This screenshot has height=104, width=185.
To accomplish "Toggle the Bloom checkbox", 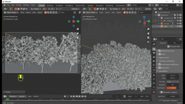I will tap(160, 54).
